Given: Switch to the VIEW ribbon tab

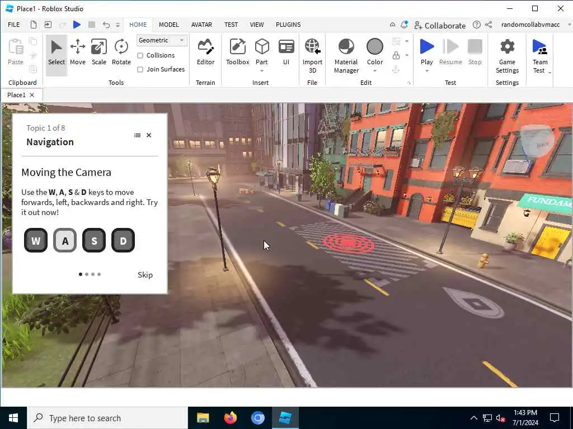Looking at the screenshot, I should coord(256,25).
